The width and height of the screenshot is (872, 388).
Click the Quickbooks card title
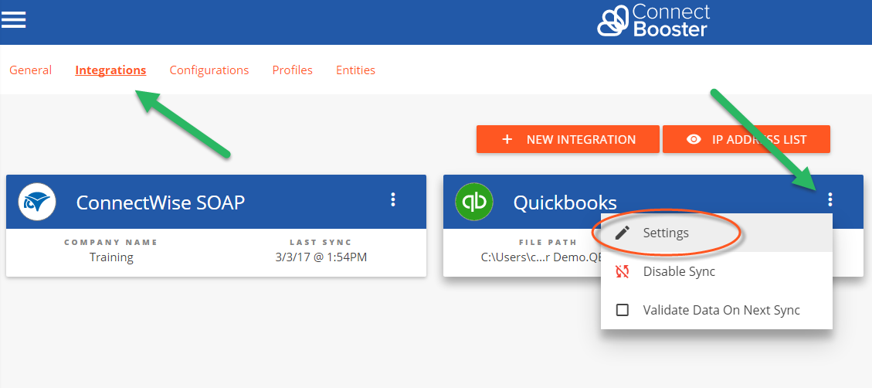coord(565,203)
